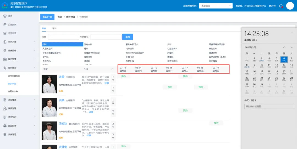Open 详细 link in 洪颖's introduction
This screenshot has width=297, height=149.
91,112
